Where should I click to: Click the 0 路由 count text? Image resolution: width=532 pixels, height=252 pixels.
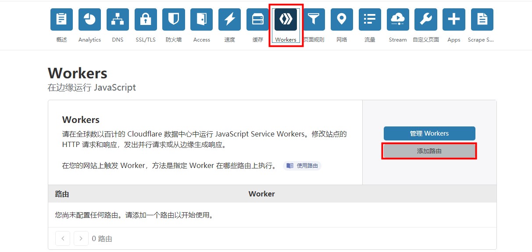pyautogui.click(x=102, y=239)
